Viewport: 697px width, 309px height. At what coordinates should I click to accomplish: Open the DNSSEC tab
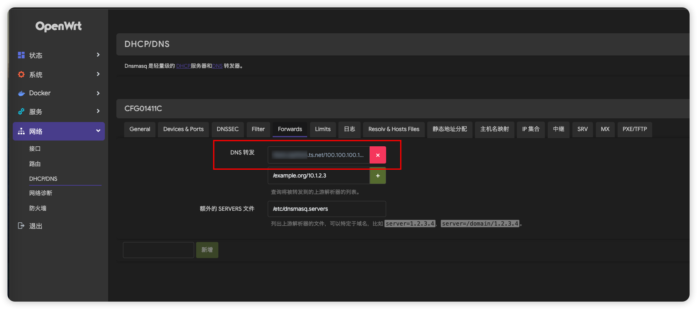pyautogui.click(x=227, y=129)
